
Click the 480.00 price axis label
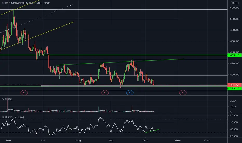tap(234, 30)
